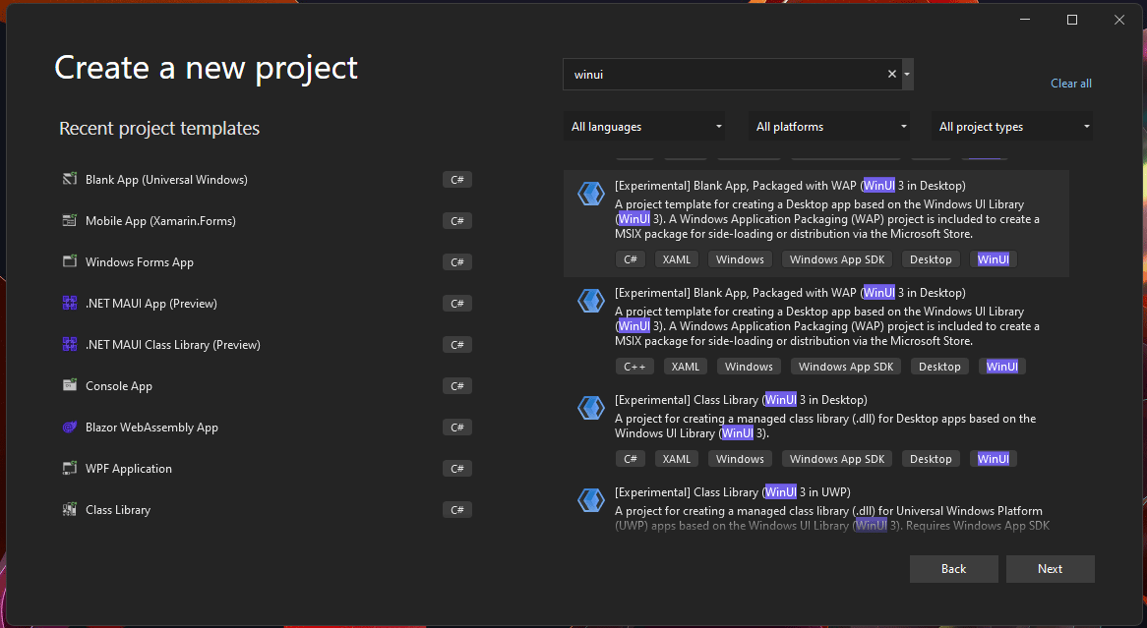Click the Windows Forms App template icon
This screenshot has width=1147, height=628.
click(70, 261)
